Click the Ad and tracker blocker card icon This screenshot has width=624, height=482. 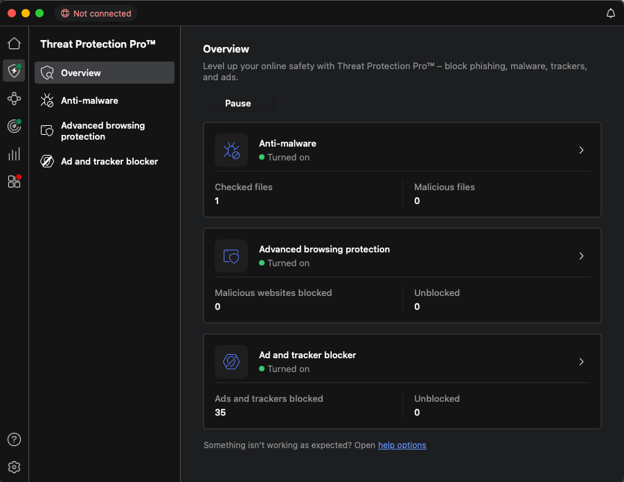[231, 362]
